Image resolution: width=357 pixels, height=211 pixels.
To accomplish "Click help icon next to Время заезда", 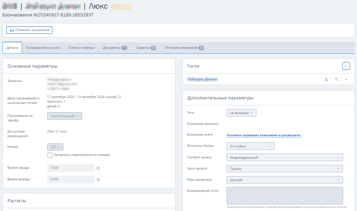I will (99, 168).
